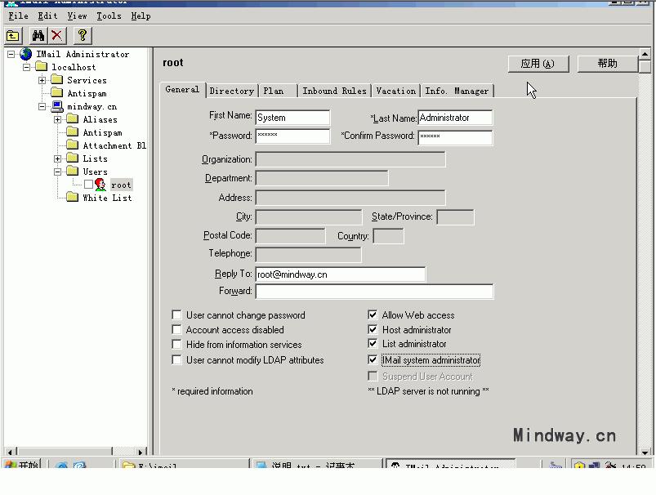The width and height of the screenshot is (656, 495).
Task: Switch to the Inbound Rules tab
Action: click(334, 91)
